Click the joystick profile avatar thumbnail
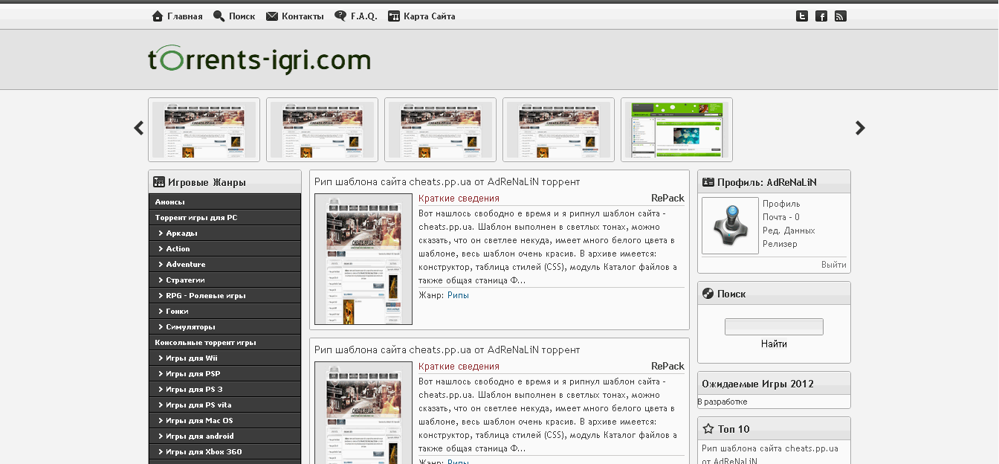Image resolution: width=999 pixels, height=464 pixels. (729, 225)
